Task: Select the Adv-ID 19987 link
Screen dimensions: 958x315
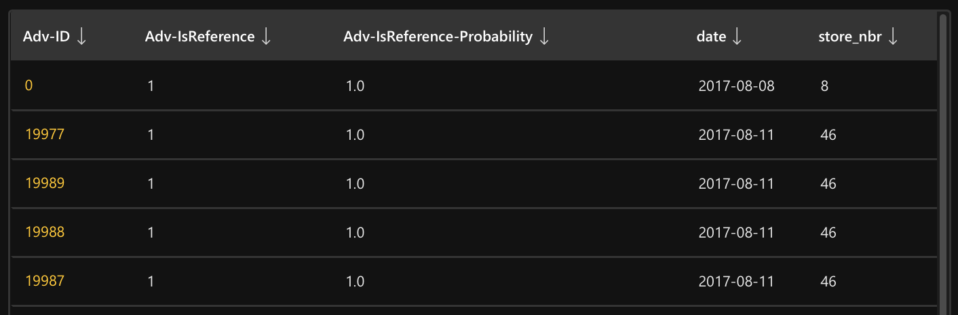Action: click(45, 281)
